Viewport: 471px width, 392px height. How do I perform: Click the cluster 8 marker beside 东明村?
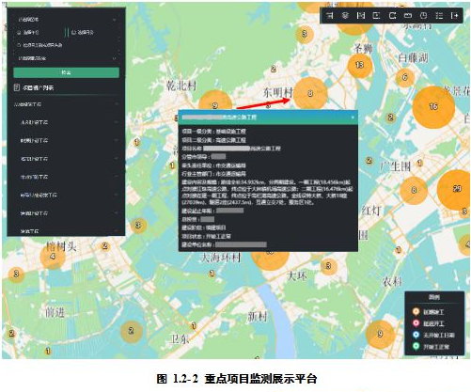tap(310, 93)
